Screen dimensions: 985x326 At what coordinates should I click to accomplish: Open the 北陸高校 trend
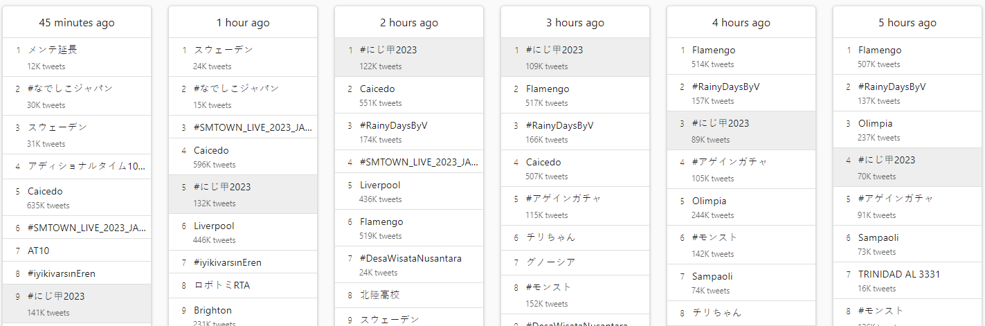[x=380, y=295]
